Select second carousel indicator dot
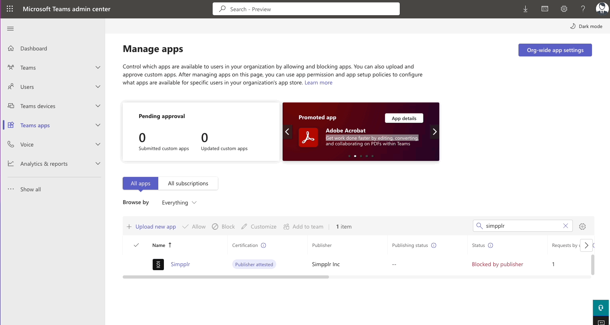Viewport: 610px width, 325px height. [355, 156]
